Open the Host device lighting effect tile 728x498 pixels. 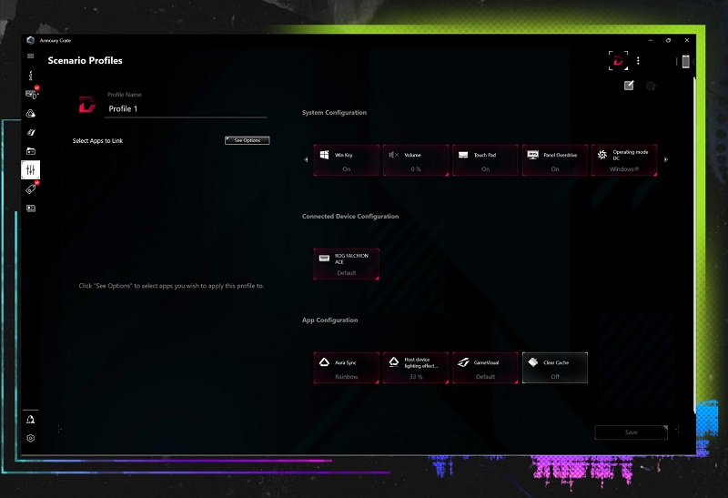(x=416, y=368)
